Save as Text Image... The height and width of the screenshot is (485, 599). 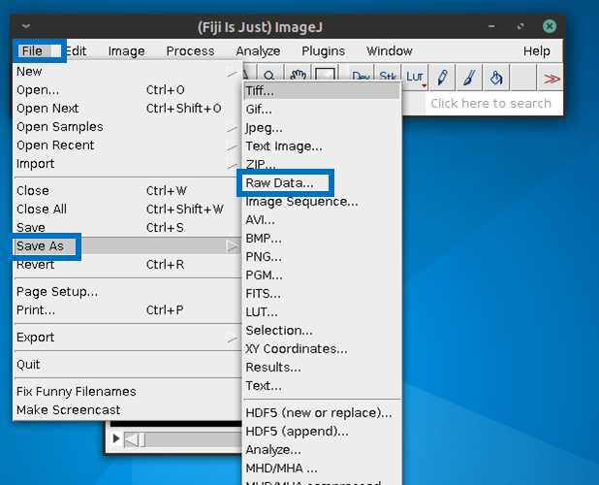pos(322,146)
